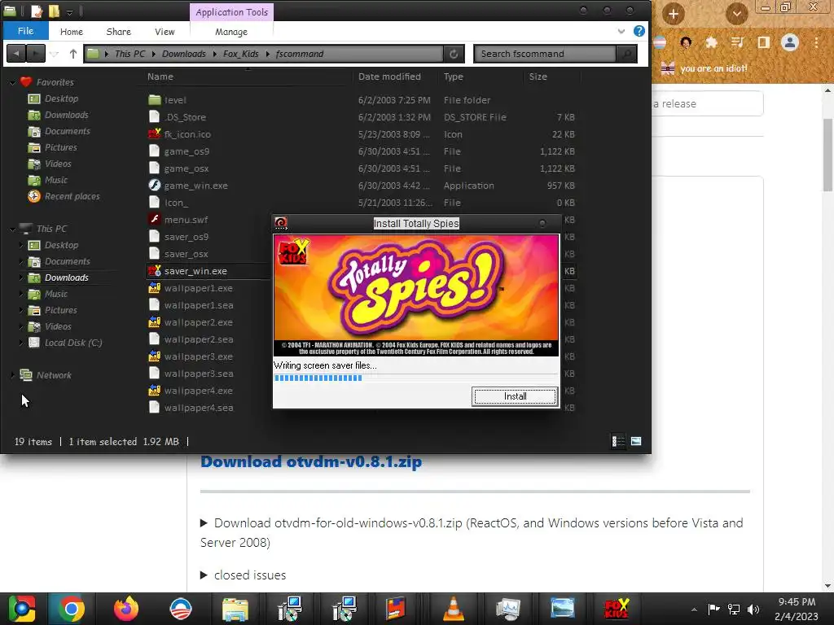Click Fox_Kids in the address breadcrumb
The image size is (834, 625).
pyautogui.click(x=240, y=54)
